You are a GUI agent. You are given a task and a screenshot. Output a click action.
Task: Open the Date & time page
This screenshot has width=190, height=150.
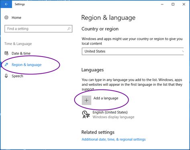point(21,53)
